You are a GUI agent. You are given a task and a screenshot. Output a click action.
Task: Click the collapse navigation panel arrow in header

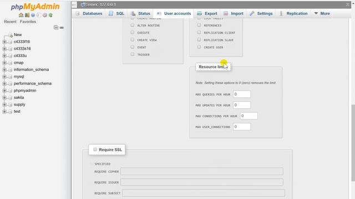74,4
